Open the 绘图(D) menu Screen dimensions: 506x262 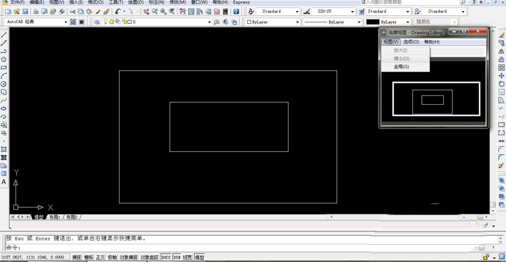pyautogui.click(x=136, y=2)
